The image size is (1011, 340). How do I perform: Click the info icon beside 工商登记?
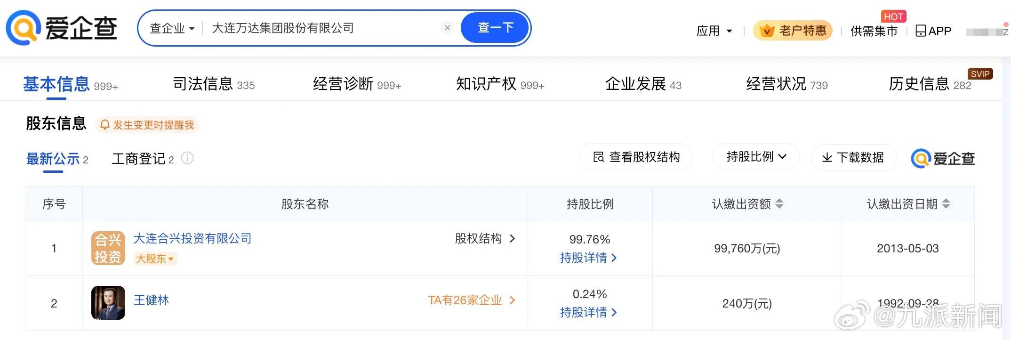(187, 158)
